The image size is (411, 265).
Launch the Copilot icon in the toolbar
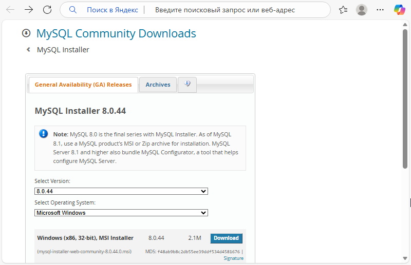coord(399,10)
